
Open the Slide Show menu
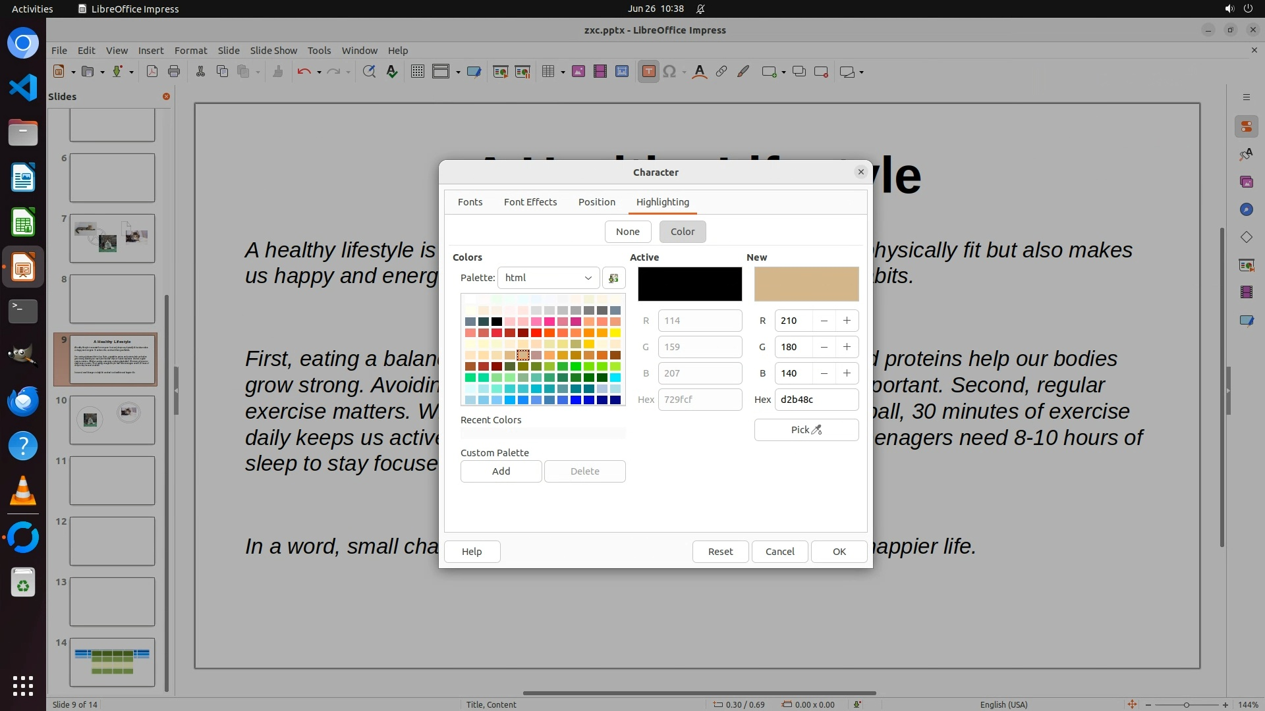pos(273,50)
